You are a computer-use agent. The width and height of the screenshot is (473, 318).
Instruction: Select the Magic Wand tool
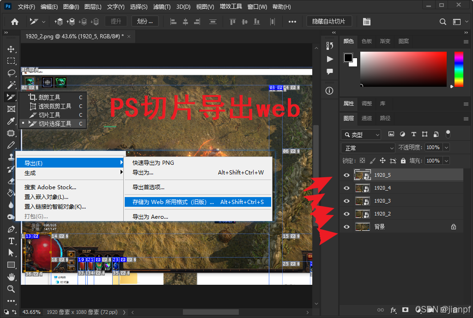[11, 85]
